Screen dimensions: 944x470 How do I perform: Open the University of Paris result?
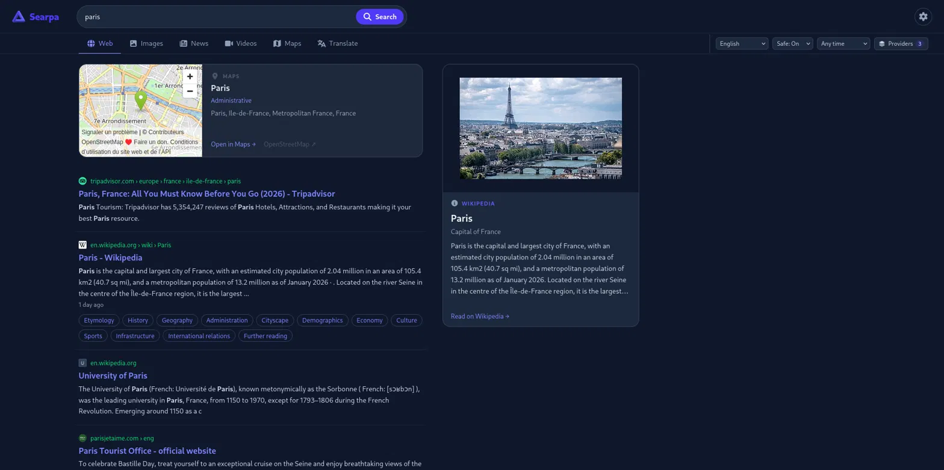pos(113,376)
